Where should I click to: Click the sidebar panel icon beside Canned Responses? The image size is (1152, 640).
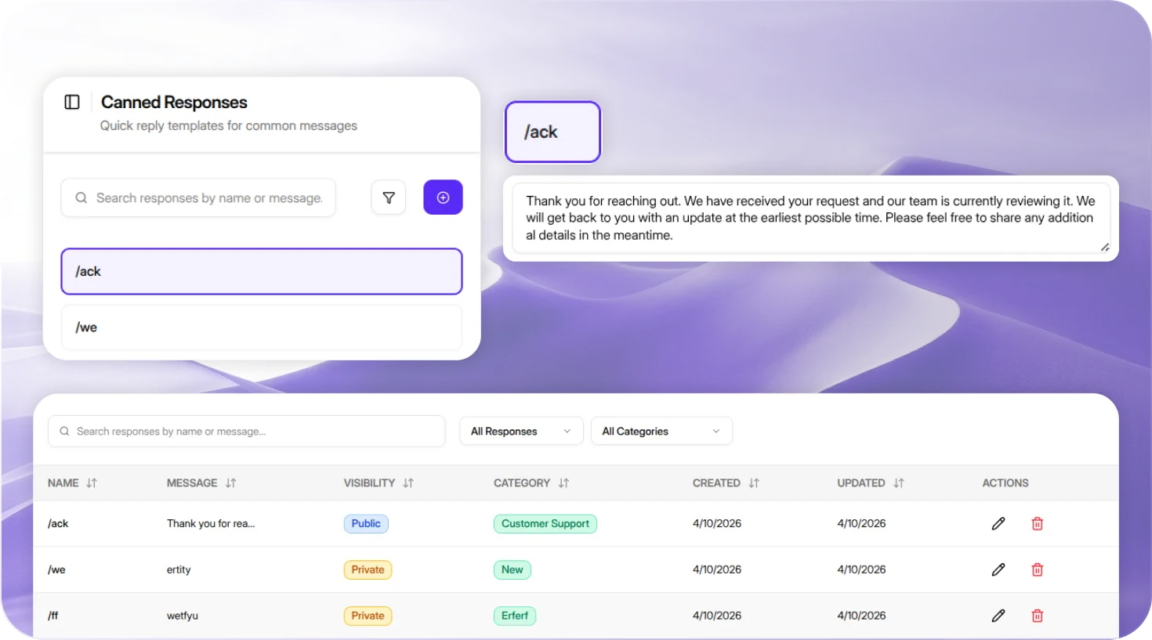pos(73,102)
